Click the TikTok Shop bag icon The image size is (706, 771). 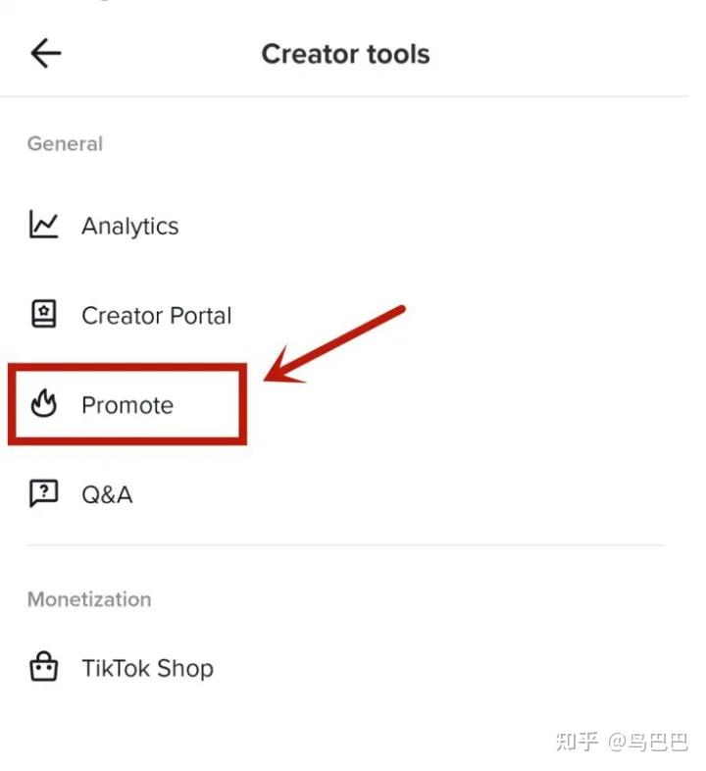pos(43,668)
